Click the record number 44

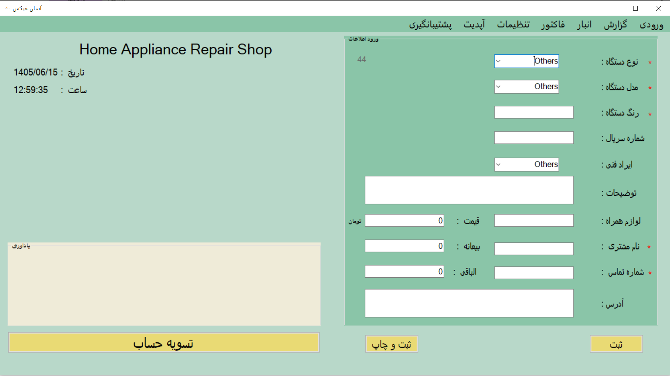(361, 60)
